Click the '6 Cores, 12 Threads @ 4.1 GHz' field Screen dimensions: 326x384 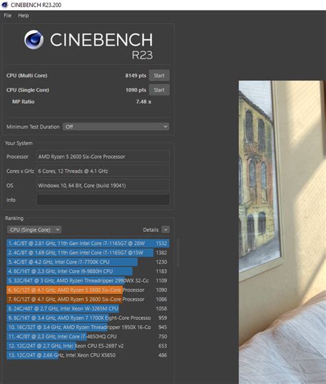pos(103,171)
